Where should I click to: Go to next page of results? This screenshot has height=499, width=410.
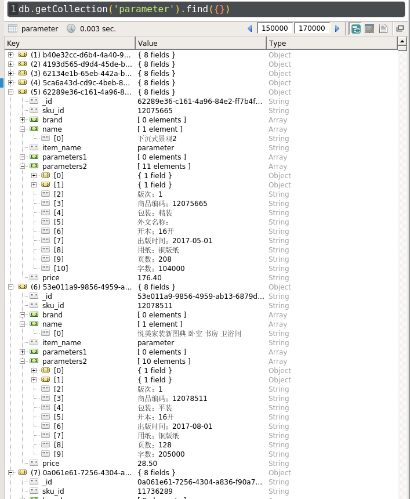337,28
